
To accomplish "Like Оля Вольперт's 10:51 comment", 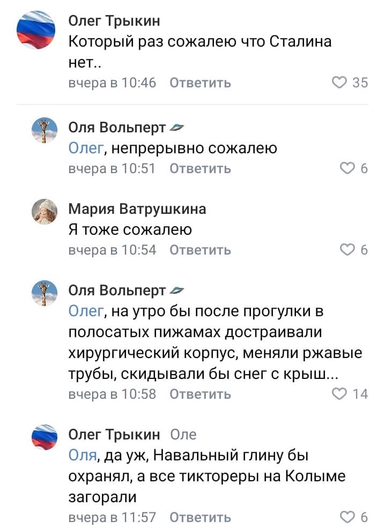I will (x=347, y=169).
